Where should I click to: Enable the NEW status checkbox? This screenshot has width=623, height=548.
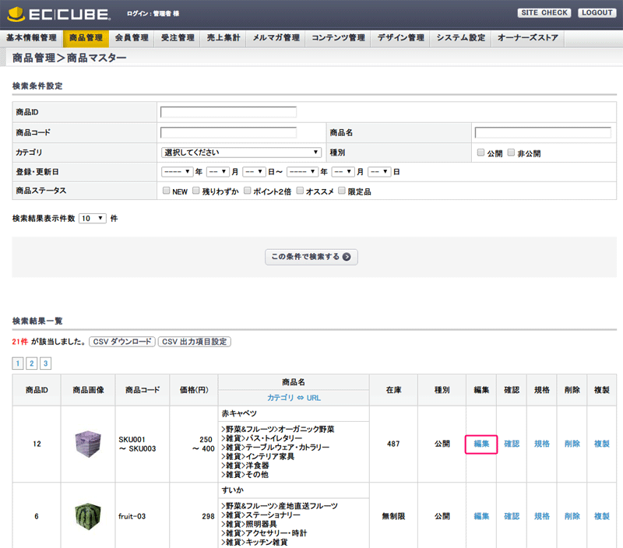166,191
